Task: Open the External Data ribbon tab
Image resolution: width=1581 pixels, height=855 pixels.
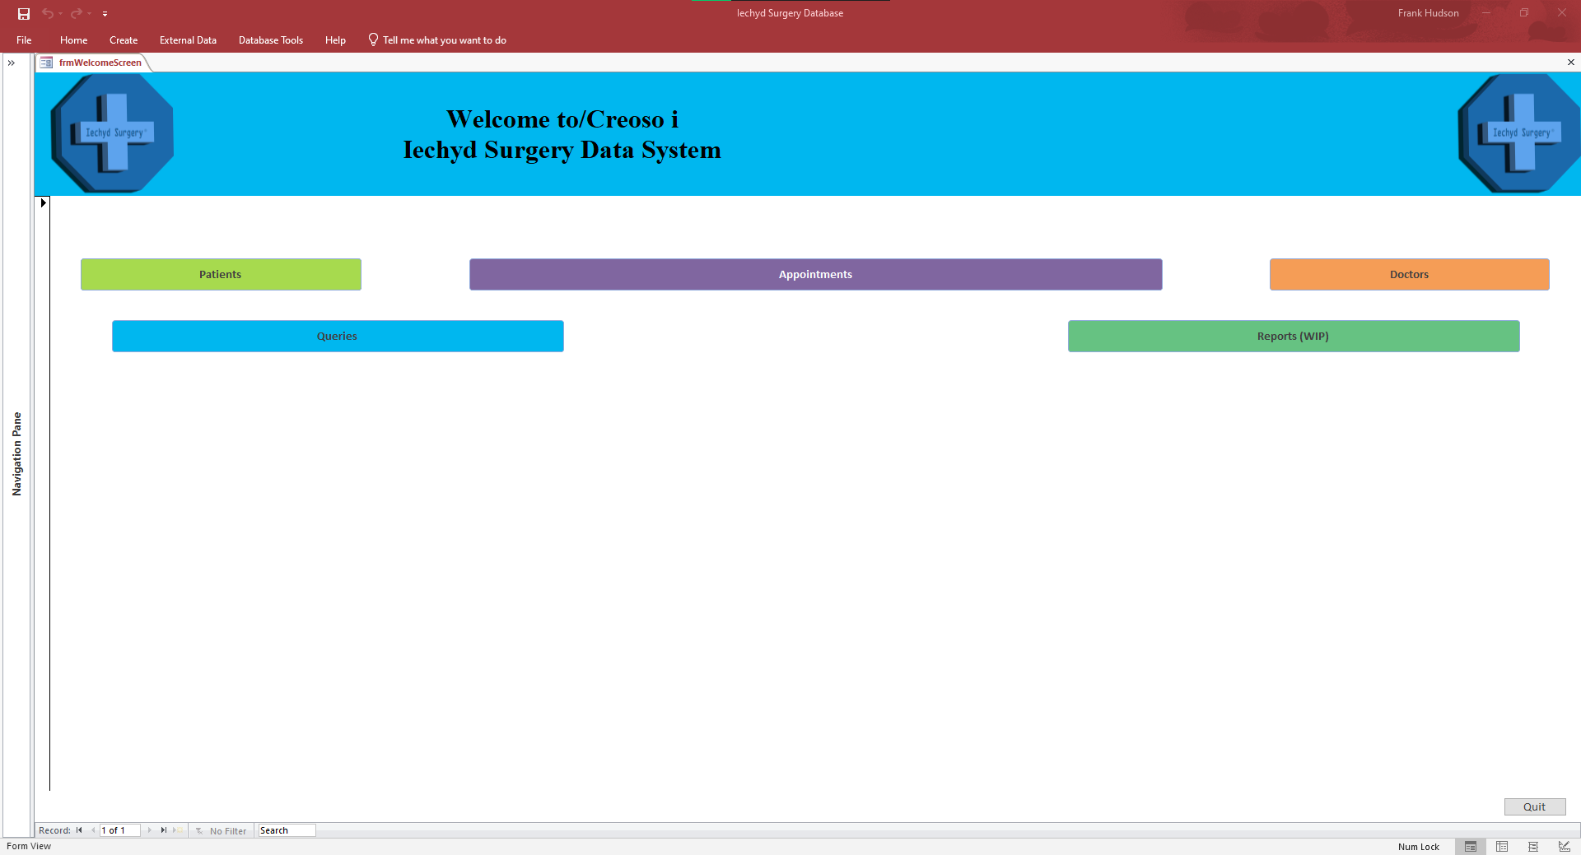Action: [188, 40]
